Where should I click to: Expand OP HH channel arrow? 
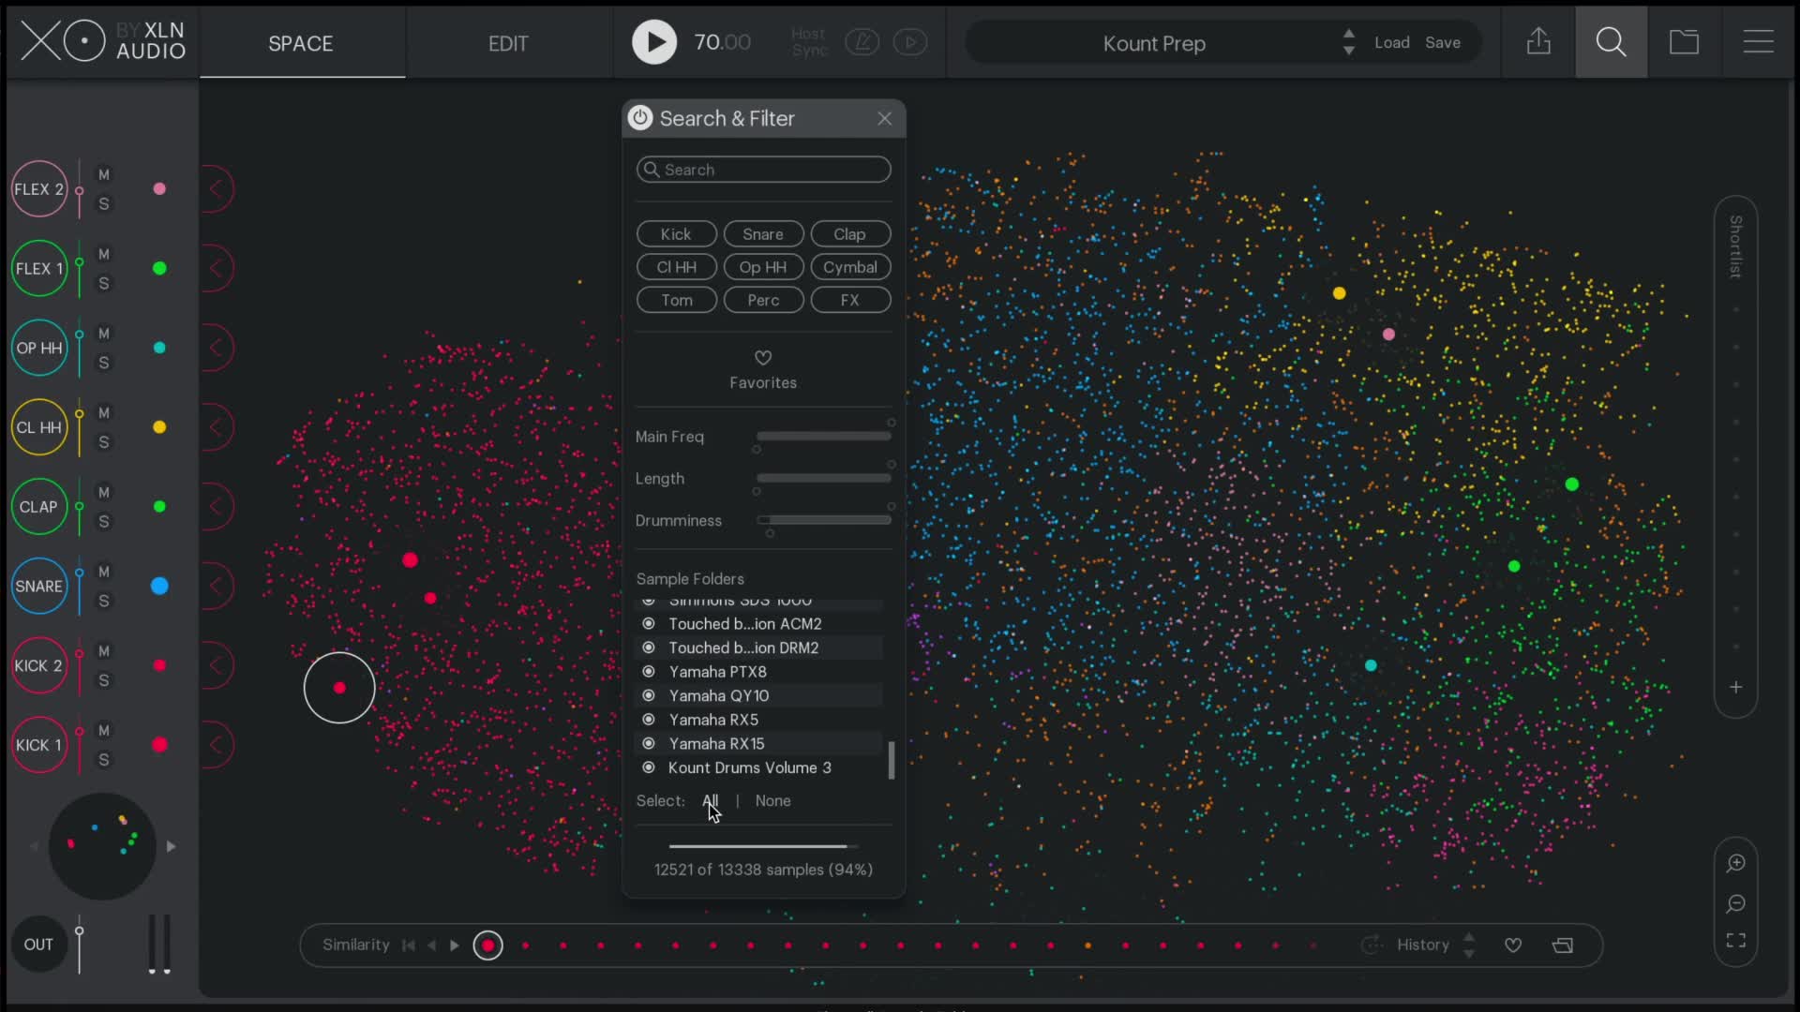coord(217,348)
